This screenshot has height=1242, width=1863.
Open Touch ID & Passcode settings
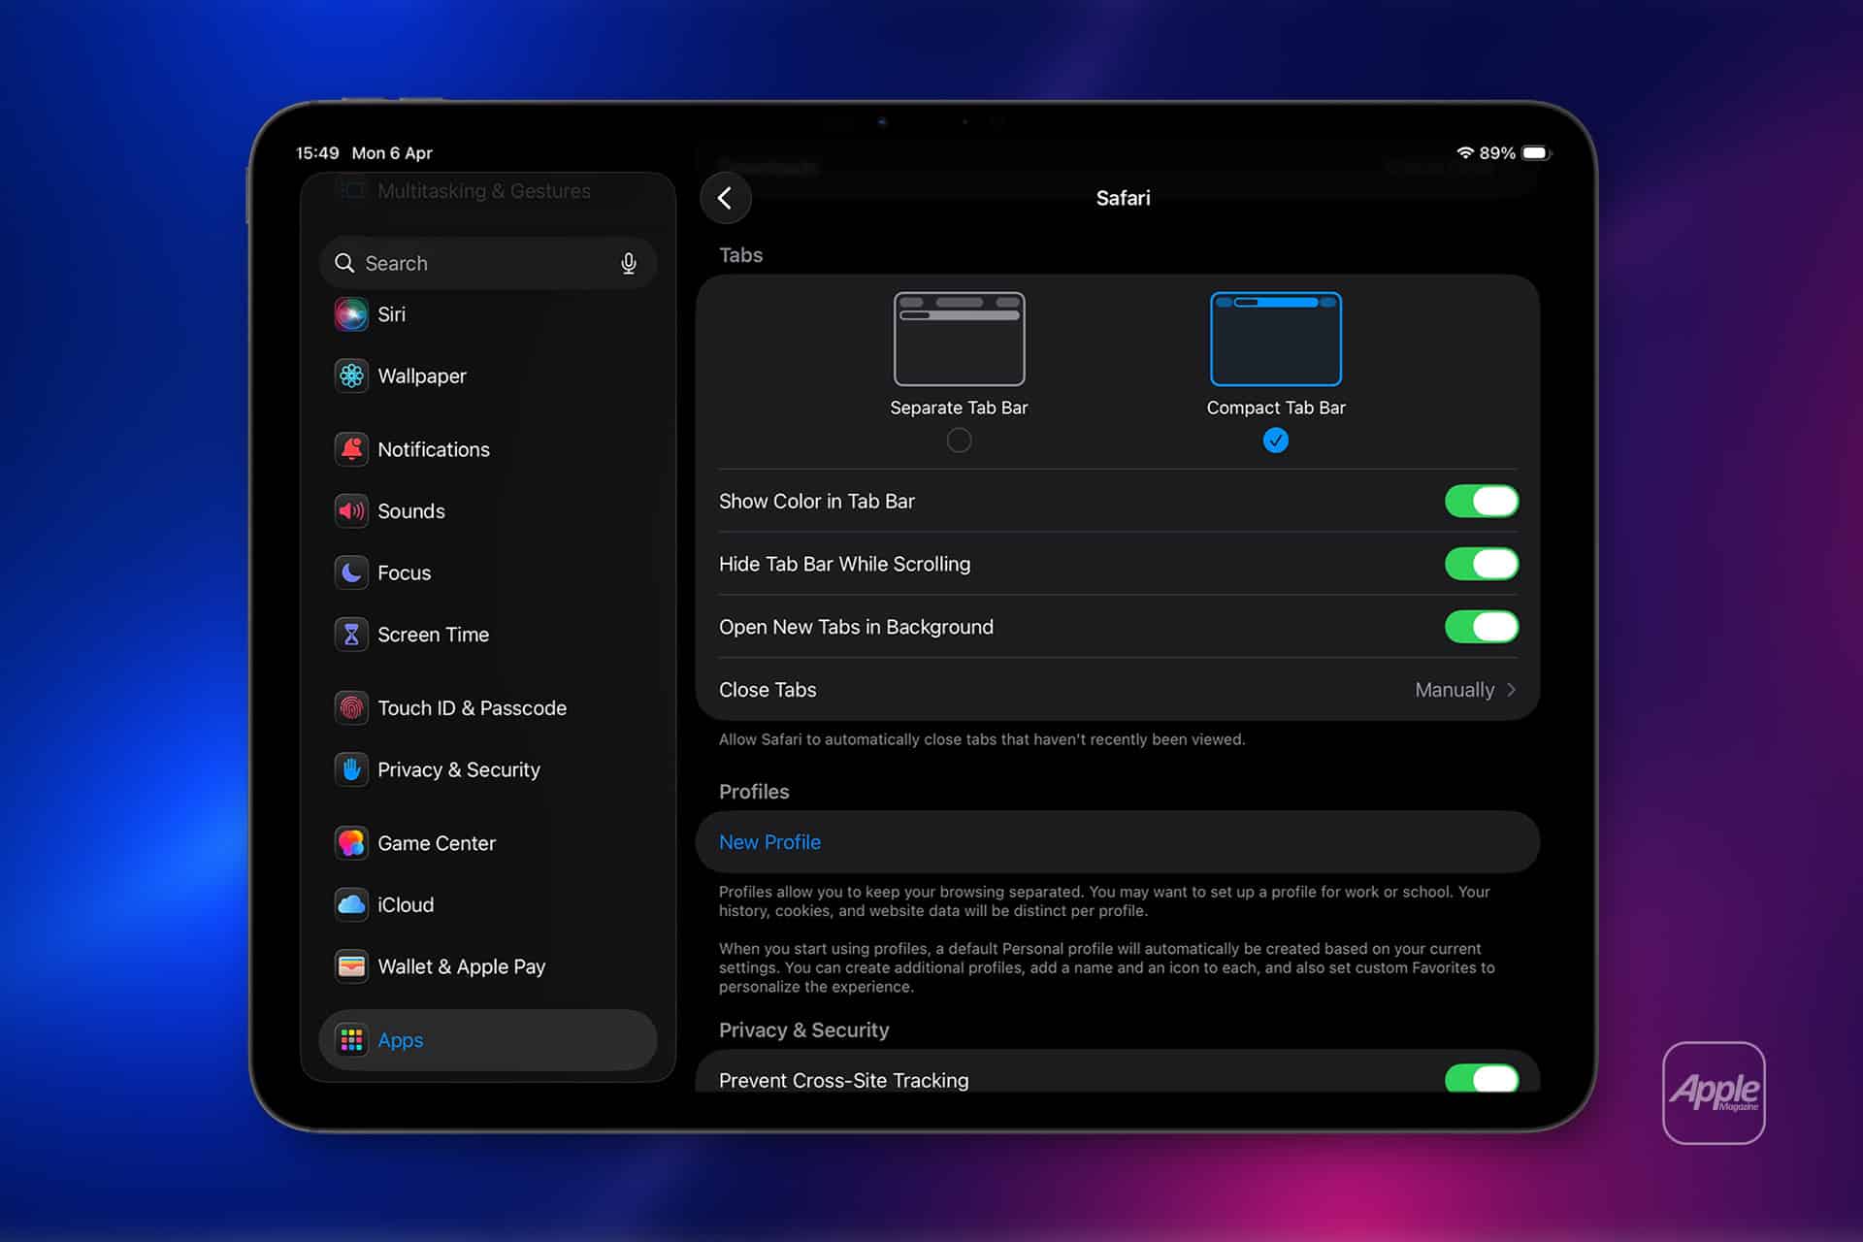tap(488, 708)
